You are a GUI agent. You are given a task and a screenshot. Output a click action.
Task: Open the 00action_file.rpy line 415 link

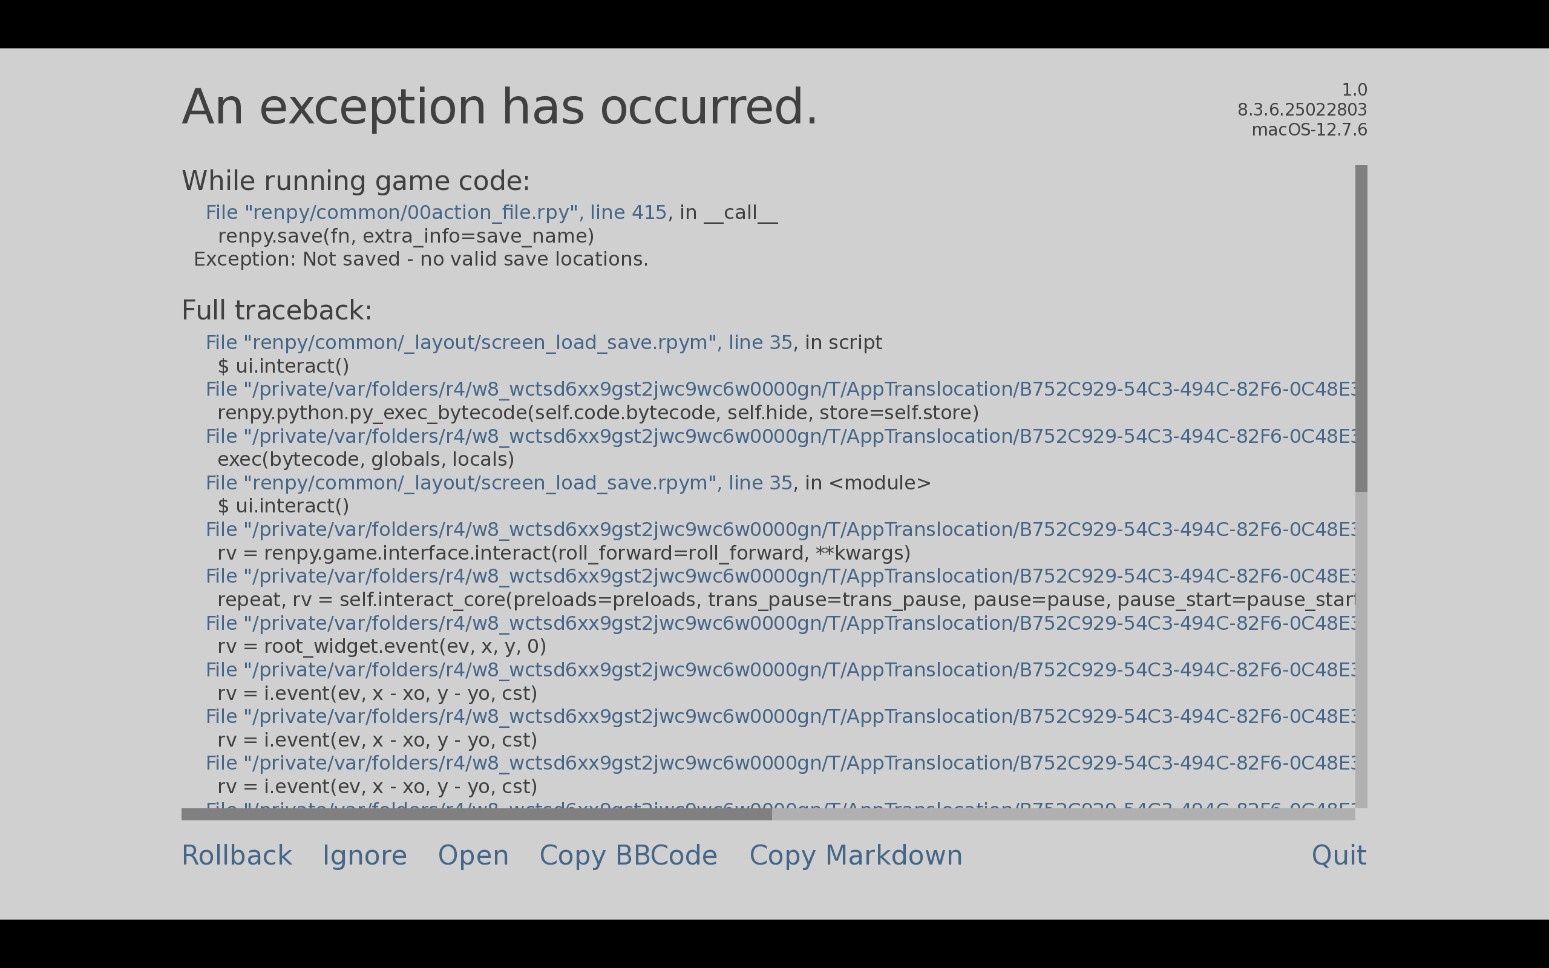(435, 212)
